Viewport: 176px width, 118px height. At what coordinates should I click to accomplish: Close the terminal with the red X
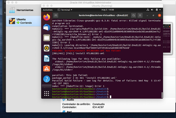point(159,15)
